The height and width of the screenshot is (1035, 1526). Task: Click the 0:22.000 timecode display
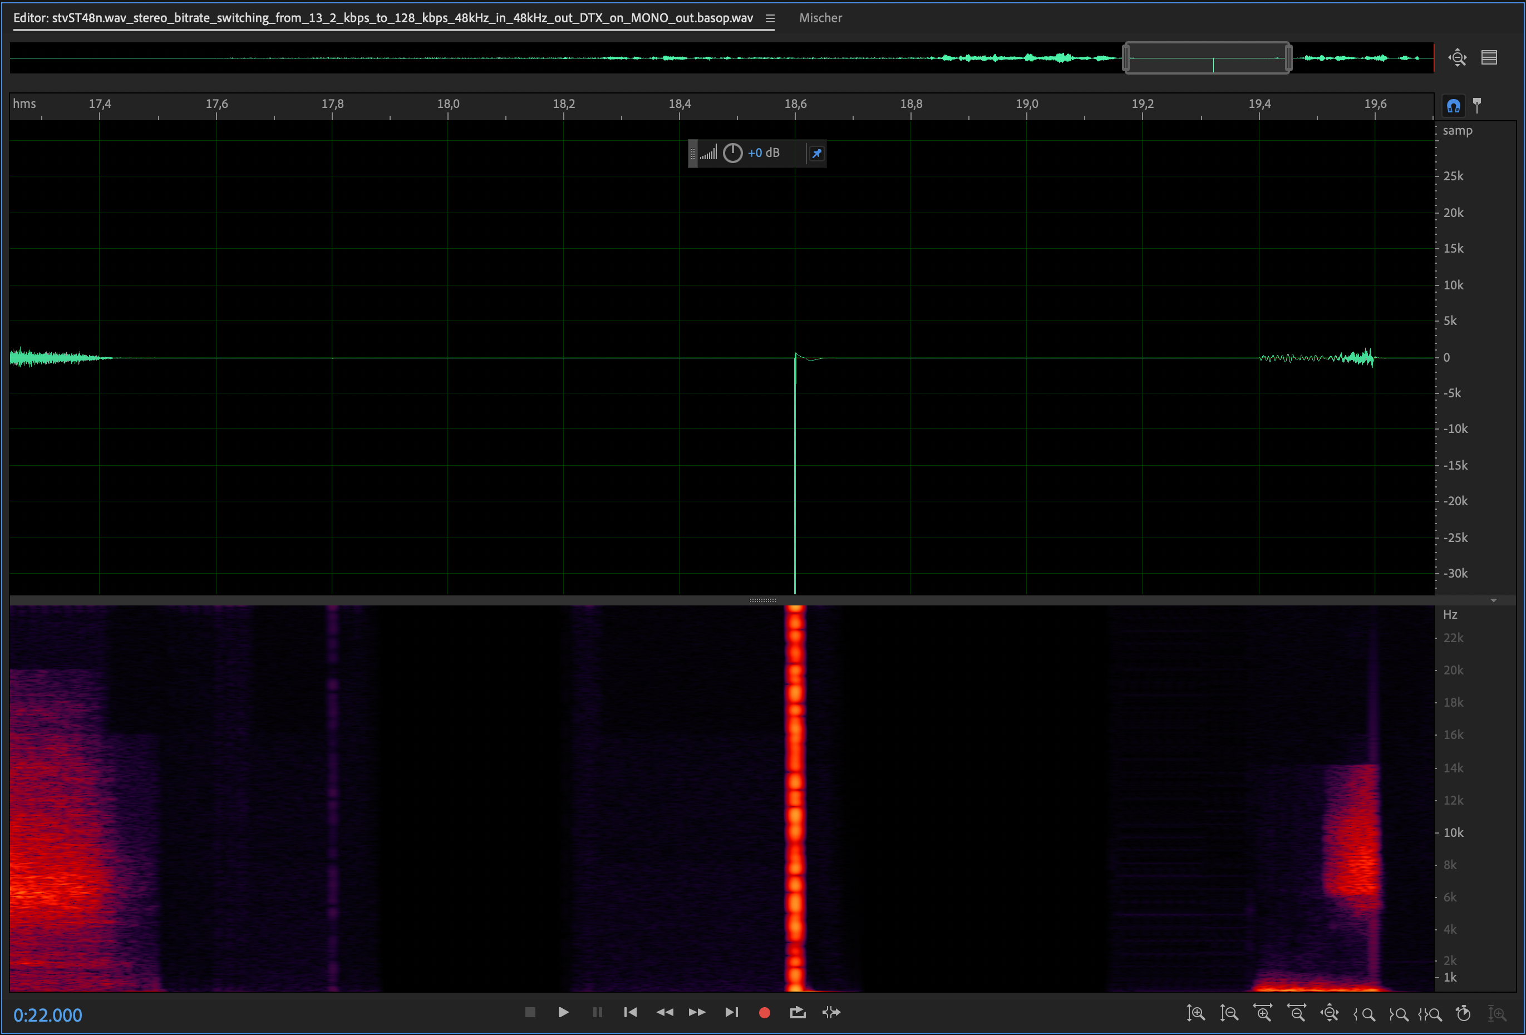(48, 1014)
